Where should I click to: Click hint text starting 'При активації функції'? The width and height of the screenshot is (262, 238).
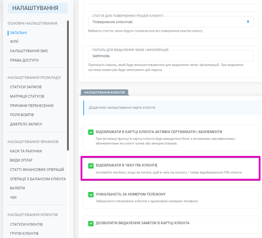coord(166,141)
